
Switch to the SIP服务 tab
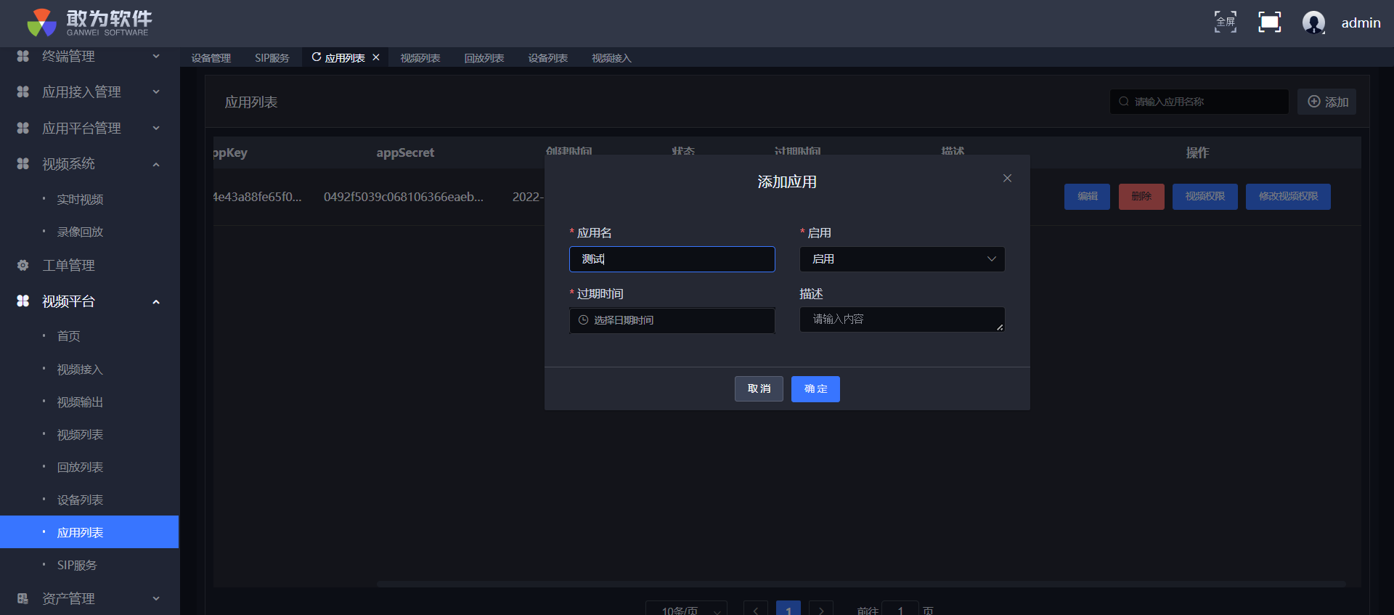coord(272,58)
